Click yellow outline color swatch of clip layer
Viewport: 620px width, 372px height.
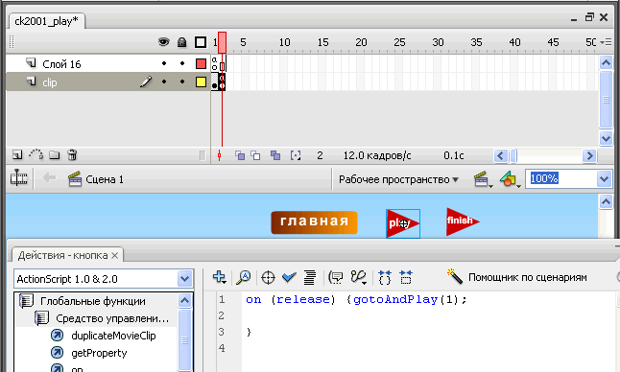(201, 81)
